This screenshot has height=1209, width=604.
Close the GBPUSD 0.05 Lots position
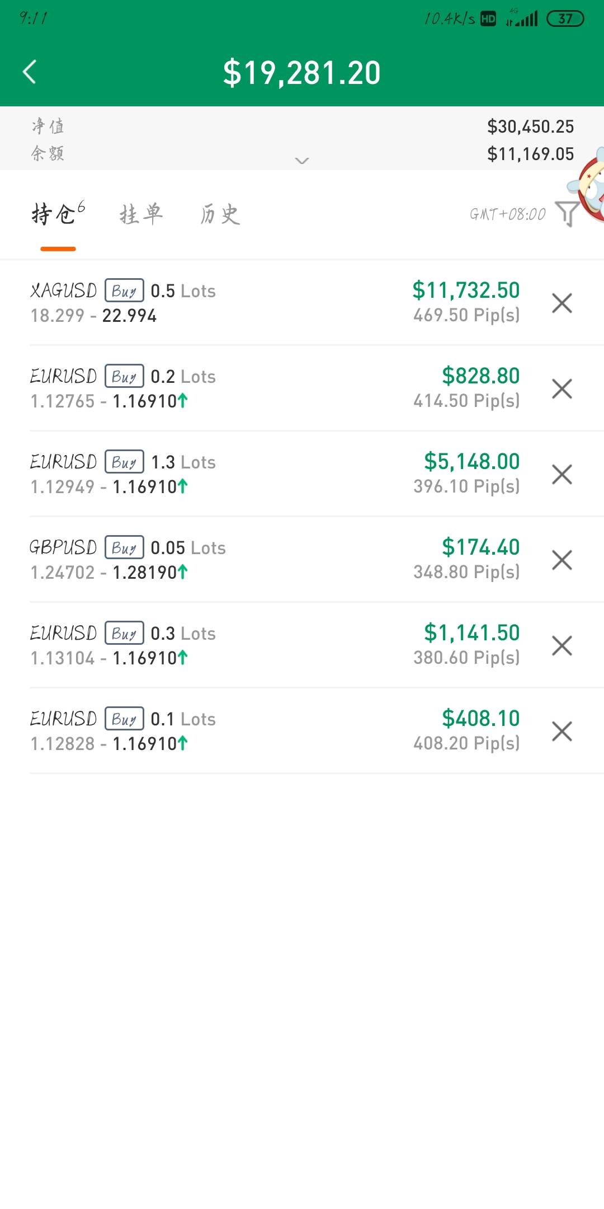point(561,560)
